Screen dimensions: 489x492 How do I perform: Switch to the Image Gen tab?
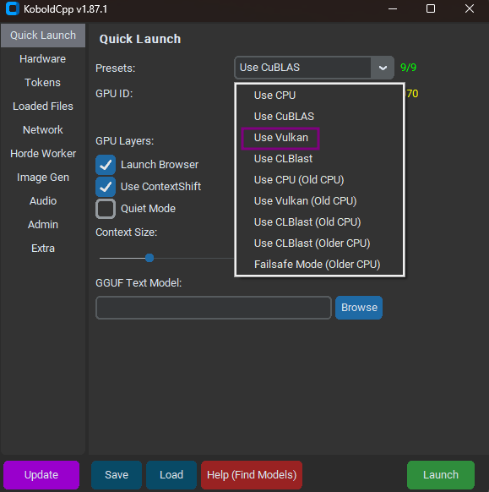tap(43, 178)
